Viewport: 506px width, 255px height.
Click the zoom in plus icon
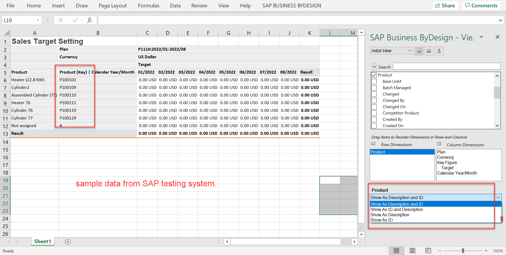point(486,251)
